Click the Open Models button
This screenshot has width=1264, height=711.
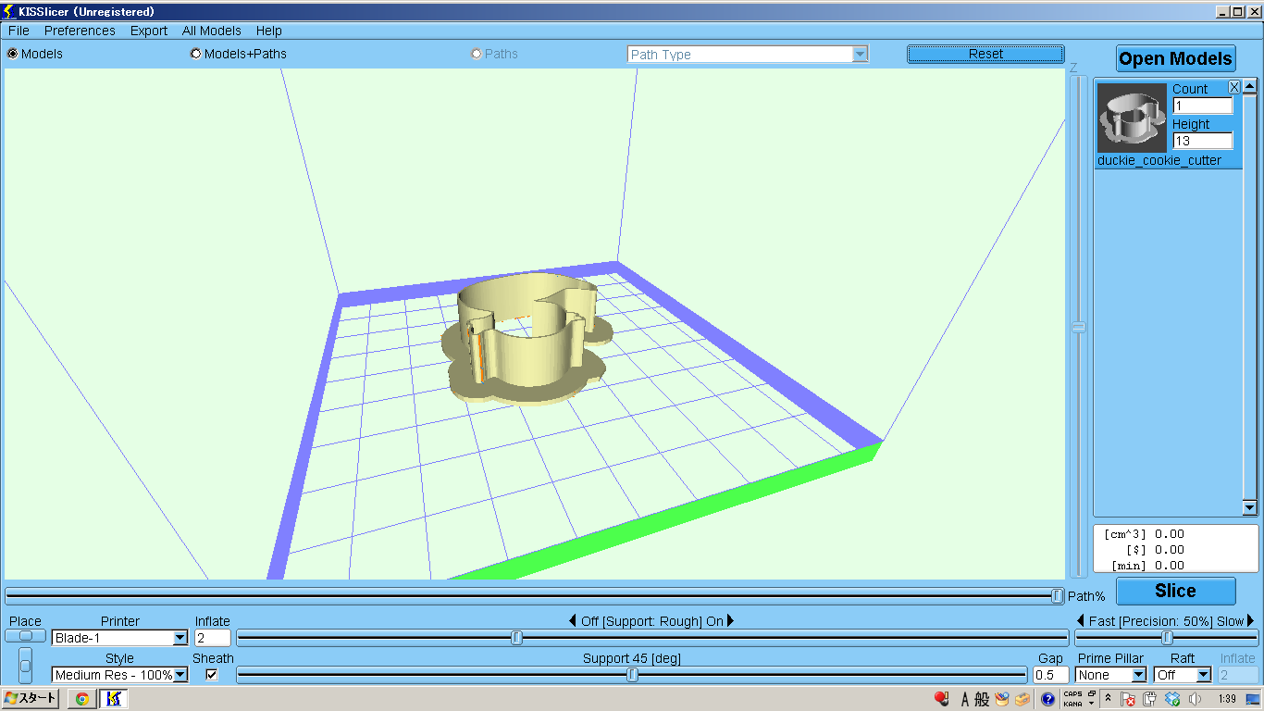point(1175,58)
